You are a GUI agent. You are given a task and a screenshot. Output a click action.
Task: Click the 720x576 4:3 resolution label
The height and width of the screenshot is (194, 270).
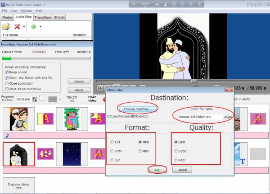point(72,99)
